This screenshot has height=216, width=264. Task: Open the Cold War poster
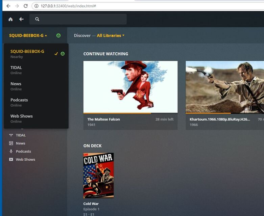click(98, 175)
